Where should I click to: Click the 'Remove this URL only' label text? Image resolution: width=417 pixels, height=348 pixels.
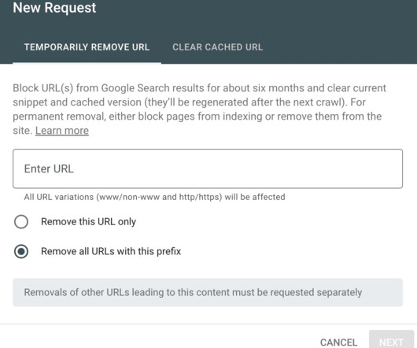88,221
